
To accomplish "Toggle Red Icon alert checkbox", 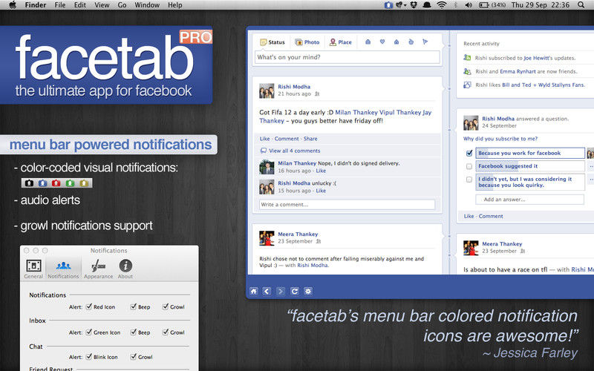I will tap(88, 306).
